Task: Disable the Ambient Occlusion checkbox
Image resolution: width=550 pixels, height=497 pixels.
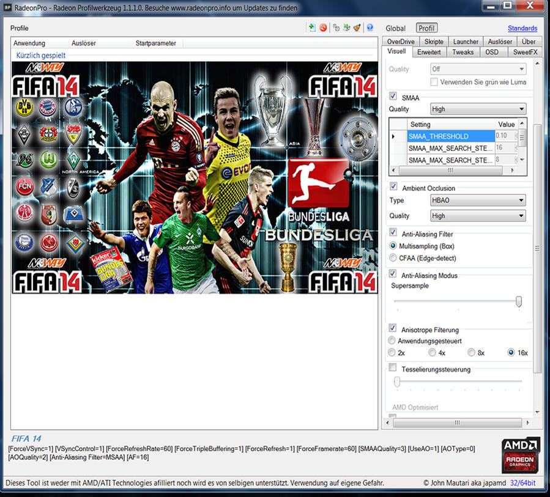Action: tap(393, 186)
